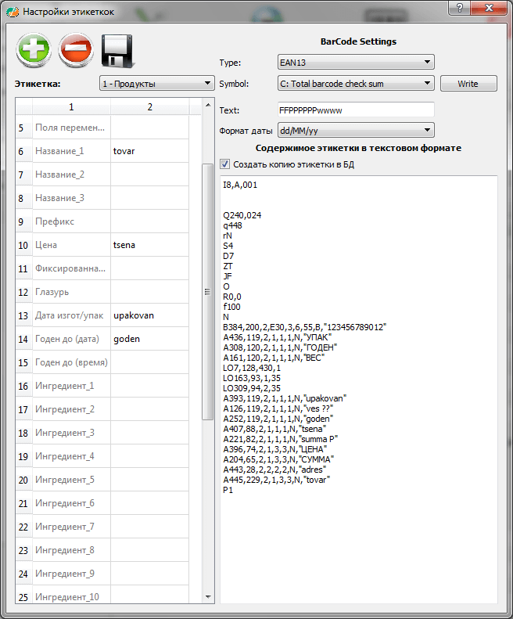Click the app icon in title bar
The width and height of the screenshot is (513, 619).
[x=12, y=12]
